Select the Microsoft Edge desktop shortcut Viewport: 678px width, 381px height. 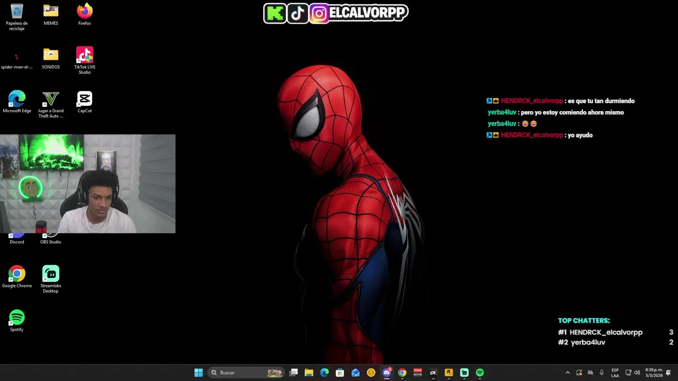(x=17, y=103)
